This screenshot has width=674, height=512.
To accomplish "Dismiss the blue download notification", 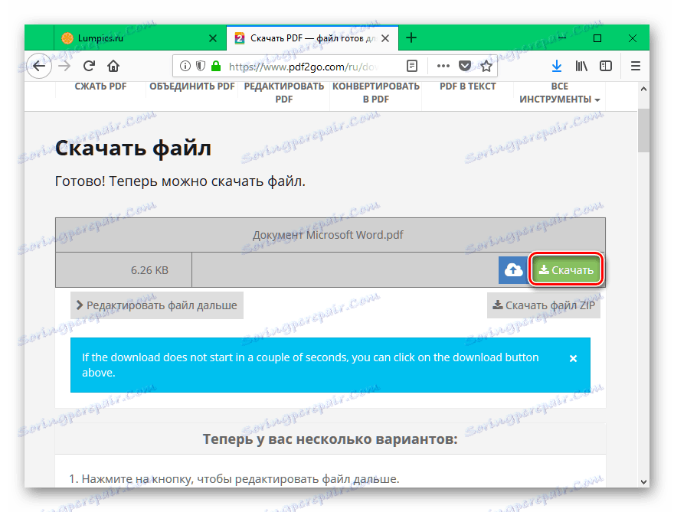I will (x=573, y=357).
